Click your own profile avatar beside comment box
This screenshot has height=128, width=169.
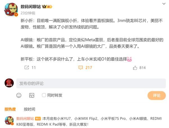tap(9, 83)
